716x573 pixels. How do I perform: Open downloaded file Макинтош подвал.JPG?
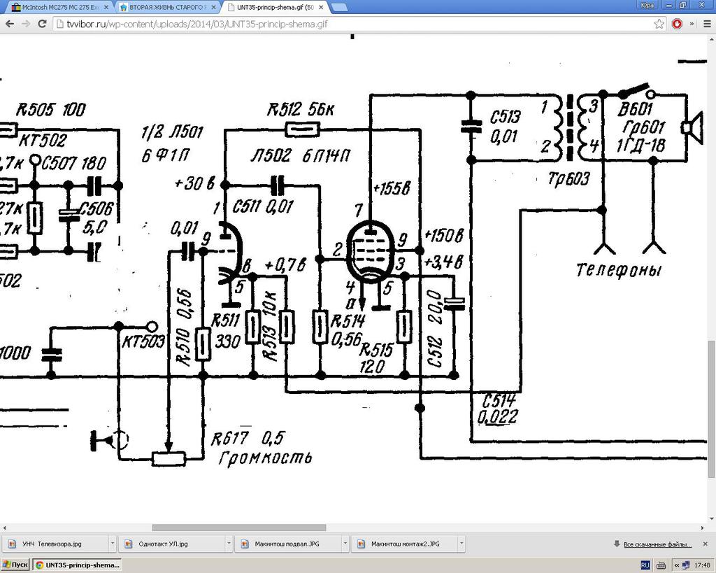pyautogui.click(x=289, y=544)
